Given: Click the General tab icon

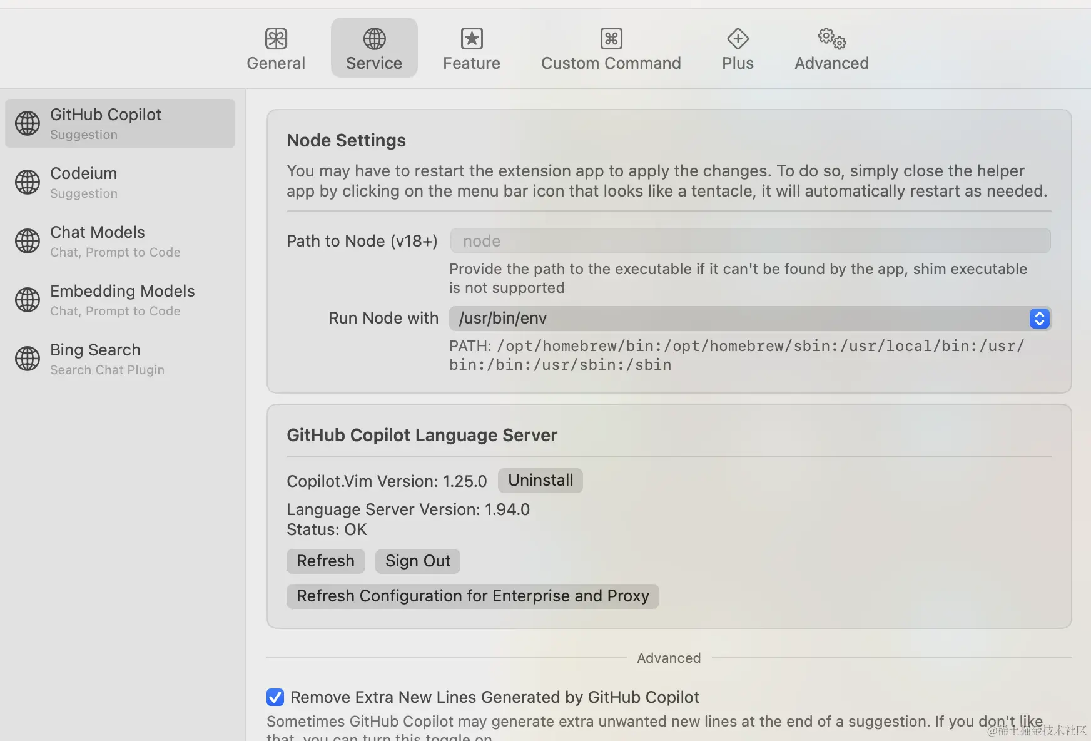Looking at the screenshot, I should tap(276, 39).
